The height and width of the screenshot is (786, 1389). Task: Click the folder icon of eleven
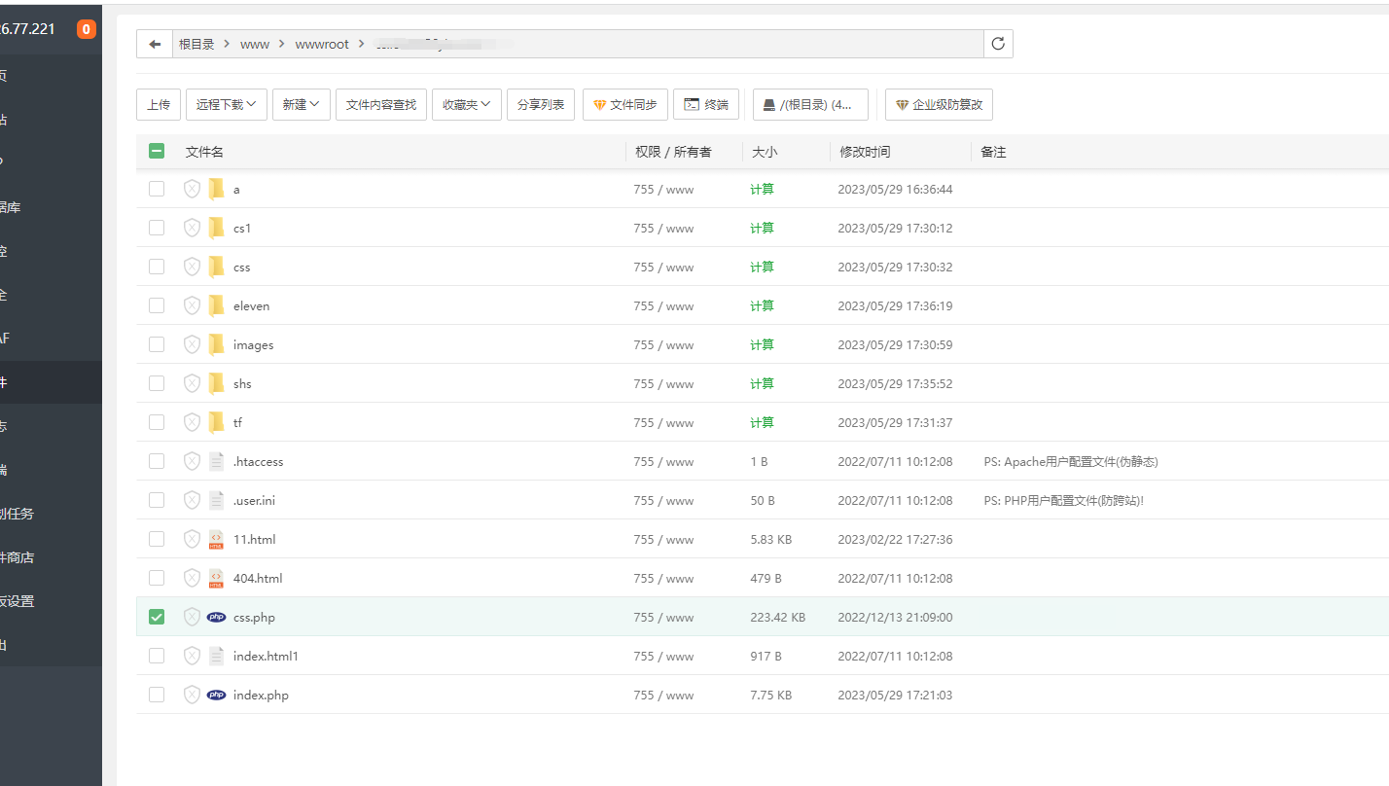click(x=216, y=305)
